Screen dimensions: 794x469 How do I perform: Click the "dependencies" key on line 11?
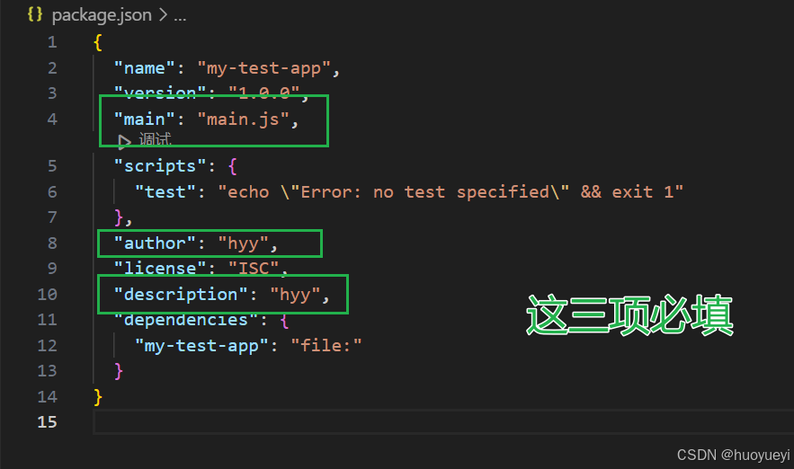tap(186, 320)
